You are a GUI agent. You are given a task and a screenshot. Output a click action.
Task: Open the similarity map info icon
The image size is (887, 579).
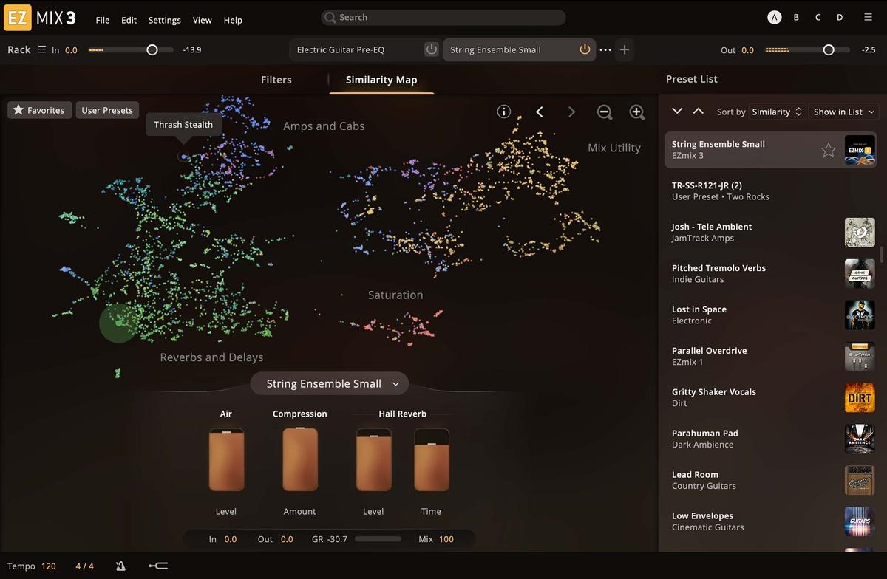pos(504,112)
